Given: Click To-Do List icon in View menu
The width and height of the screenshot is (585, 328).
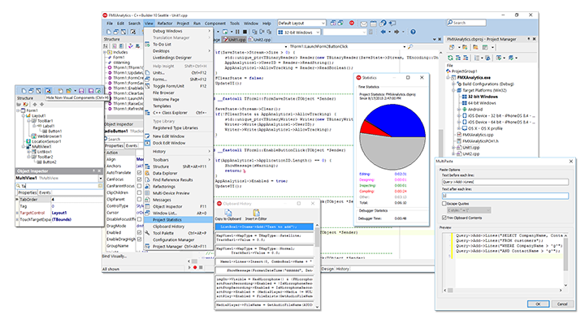Looking at the screenshot, I should pos(147,45).
